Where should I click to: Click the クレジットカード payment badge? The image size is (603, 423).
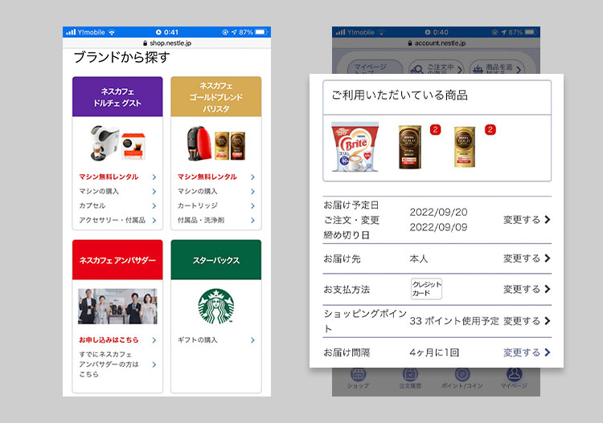tap(426, 289)
